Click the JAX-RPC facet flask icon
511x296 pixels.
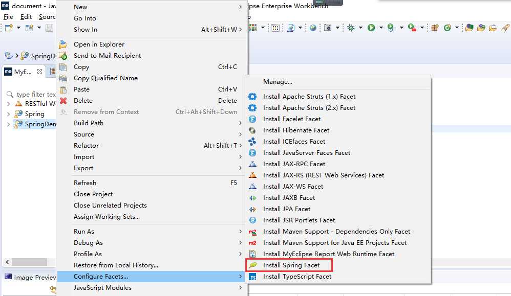tap(252, 164)
